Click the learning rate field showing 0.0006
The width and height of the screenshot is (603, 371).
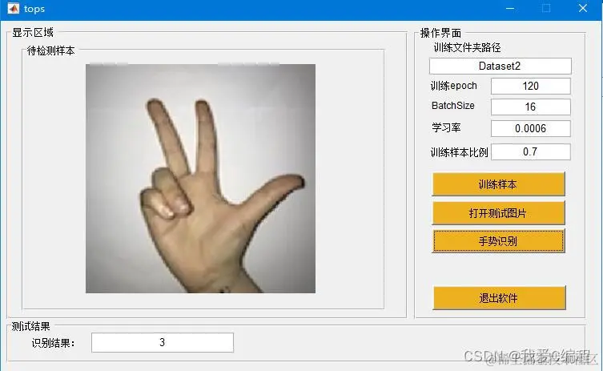530,128
